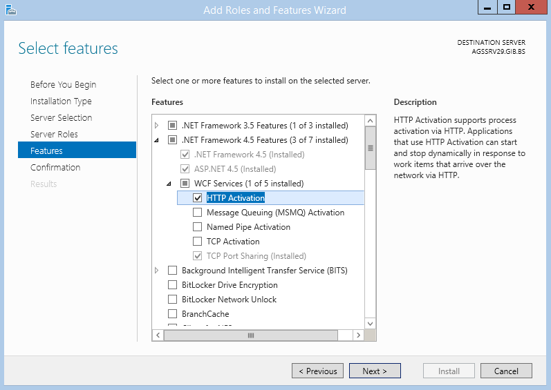Select the BitLocker Network Unlock label
The height and width of the screenshot is (390, 551).
coord(229,299)
